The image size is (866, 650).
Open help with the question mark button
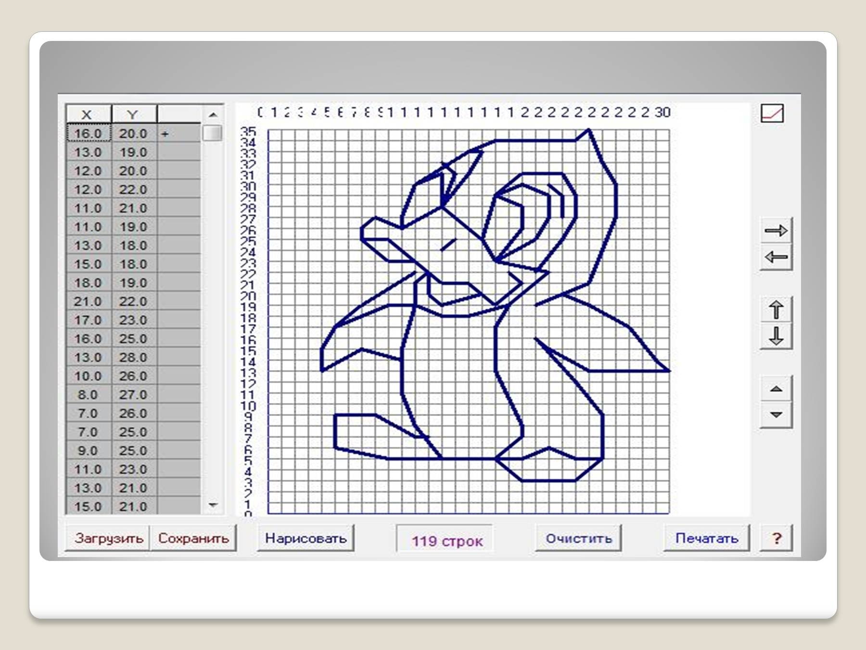click(x=776, y=538)
